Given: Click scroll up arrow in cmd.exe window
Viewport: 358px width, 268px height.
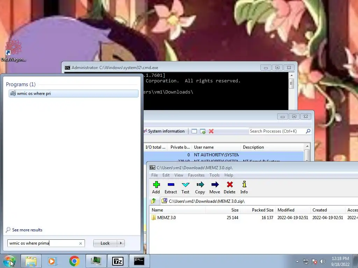Looking at the screenshot, I should [x=291, y=75].
